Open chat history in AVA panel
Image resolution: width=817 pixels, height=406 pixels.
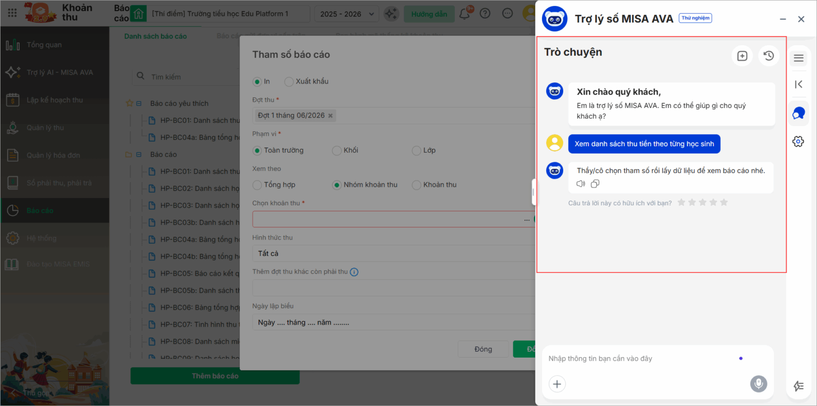[x=769, y=56]
